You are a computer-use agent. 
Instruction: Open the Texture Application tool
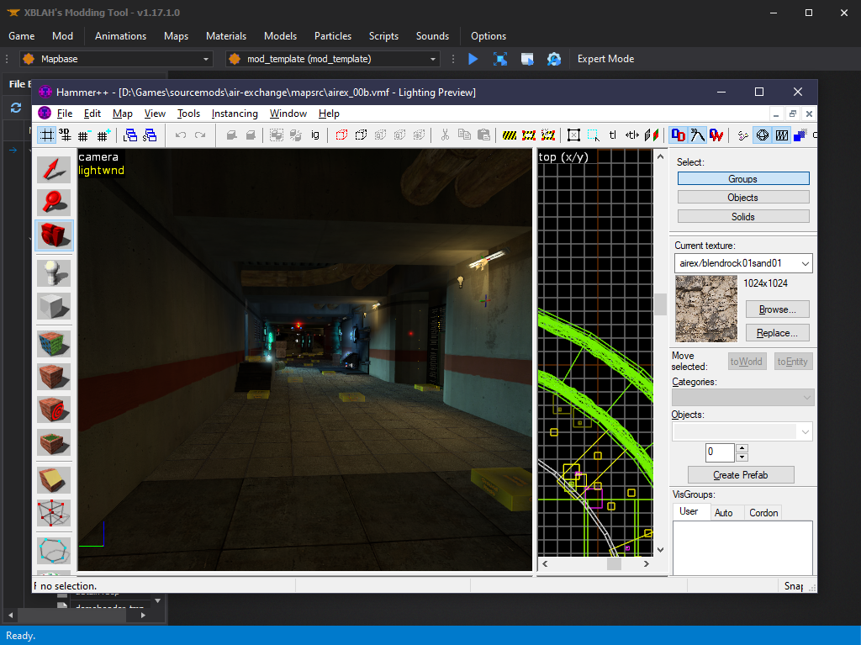point(54,342)
